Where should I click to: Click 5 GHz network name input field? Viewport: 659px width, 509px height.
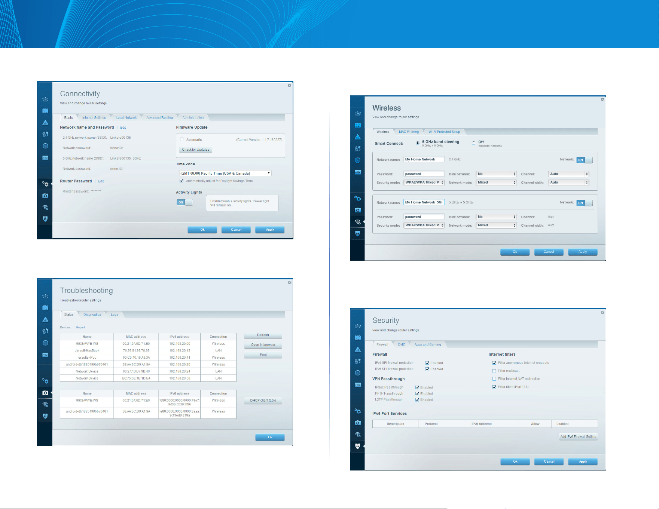[x=424, y=202]
